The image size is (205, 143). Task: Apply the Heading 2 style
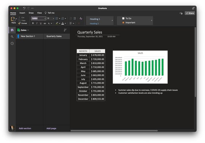[94, 24]
